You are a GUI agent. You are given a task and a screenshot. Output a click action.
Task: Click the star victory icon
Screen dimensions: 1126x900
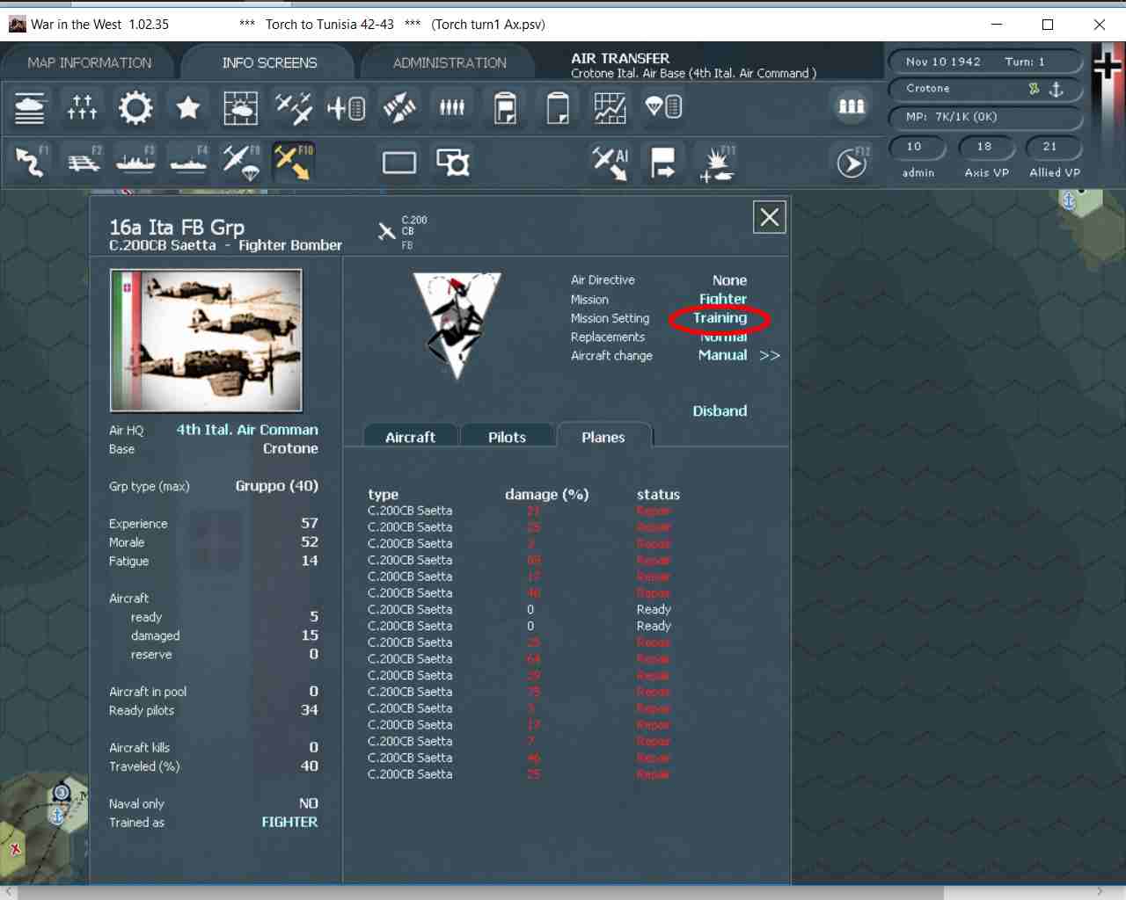(188, 107)
